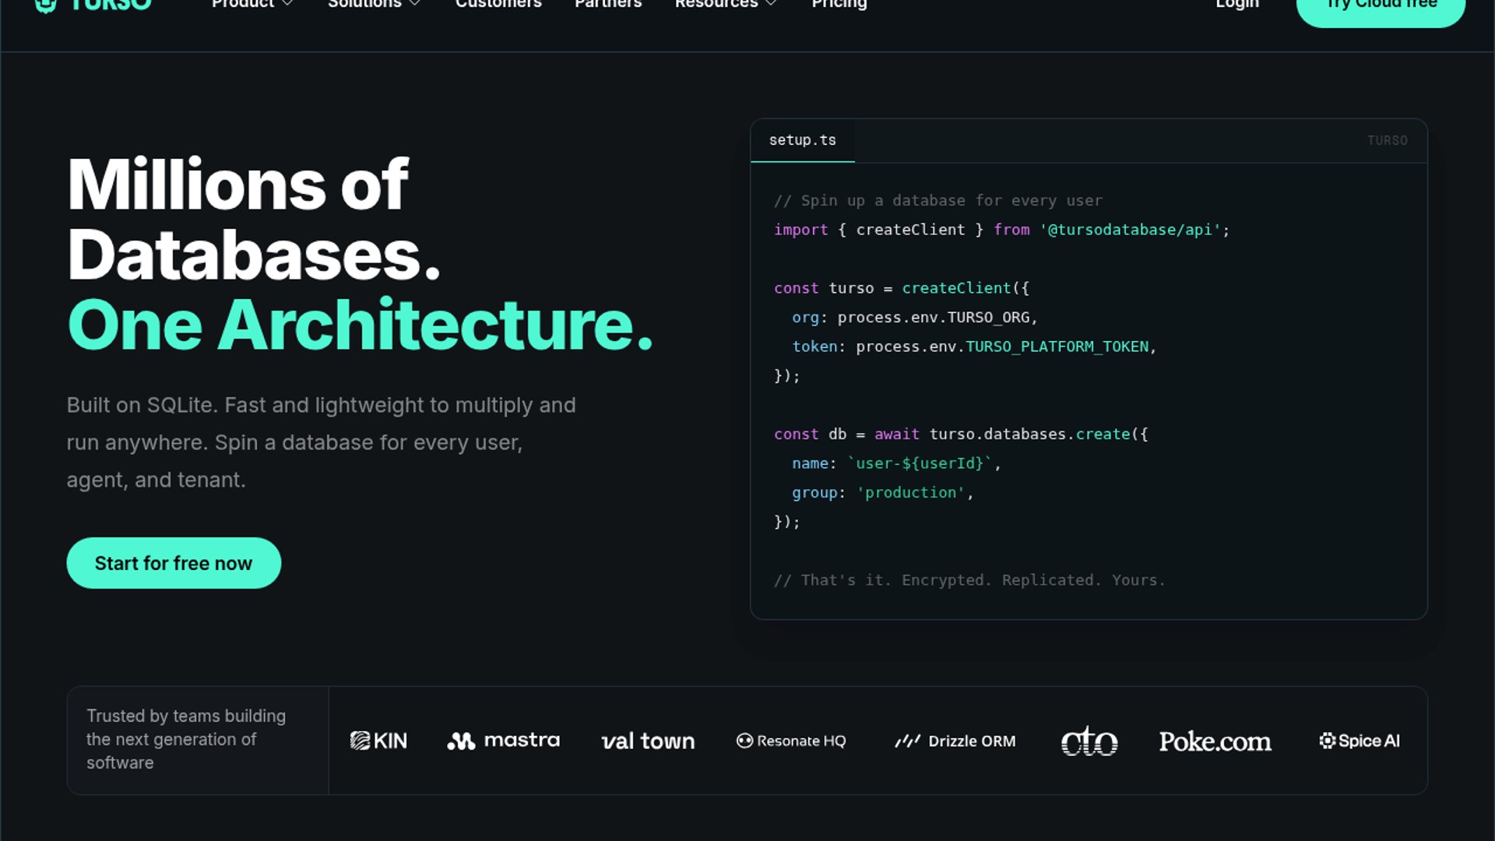Open the Customers nav item
Viewport: 1495px width, 841px height.
click(x=498, y=4)
